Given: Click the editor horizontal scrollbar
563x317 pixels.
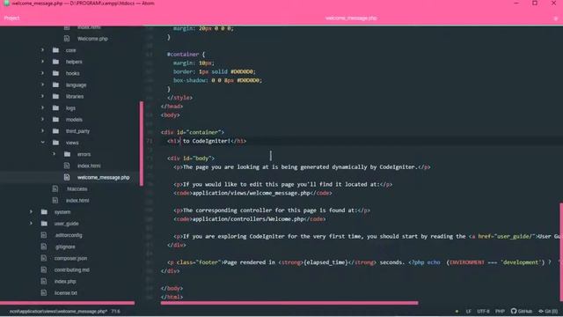Looking at the screenshot, I should point(289,303).
